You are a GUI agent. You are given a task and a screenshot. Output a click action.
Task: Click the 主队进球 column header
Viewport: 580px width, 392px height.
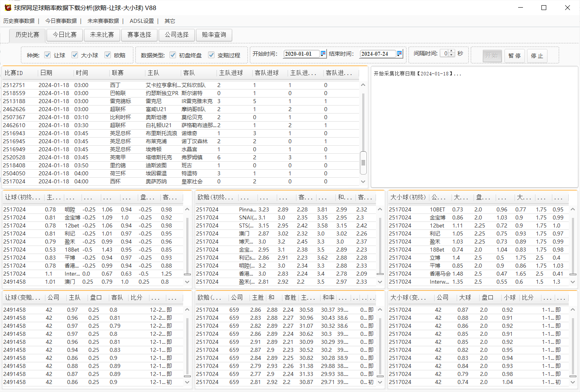(x=234, y=73)
